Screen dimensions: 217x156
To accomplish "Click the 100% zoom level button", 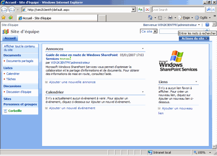I will [200, 153].
